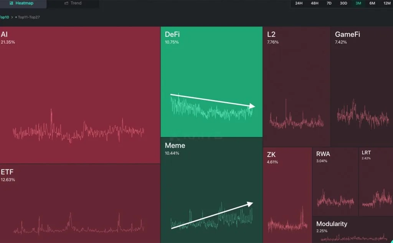Choose the 6M time range
Image resolution: width=393 pixels, height=243 pixels.
click(372, 3)
